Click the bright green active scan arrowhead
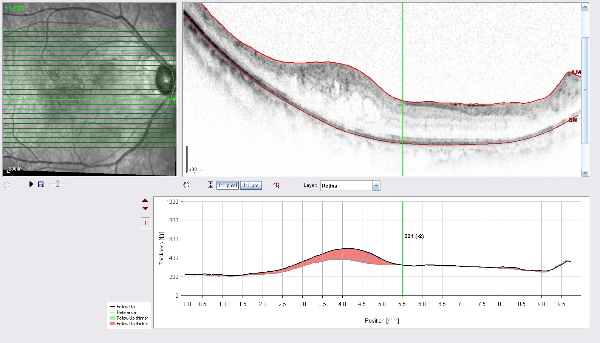Viewport: 600px width, 343px height. 174,100
